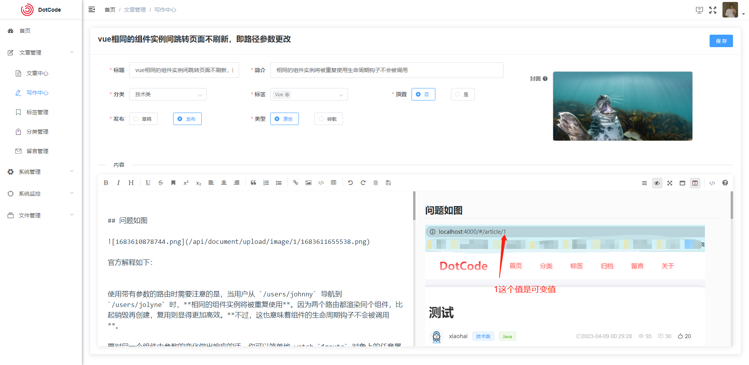The width and height of the screenshot is (749, 365).
Task: Align text right in editor
Action: tap(236, 183)
